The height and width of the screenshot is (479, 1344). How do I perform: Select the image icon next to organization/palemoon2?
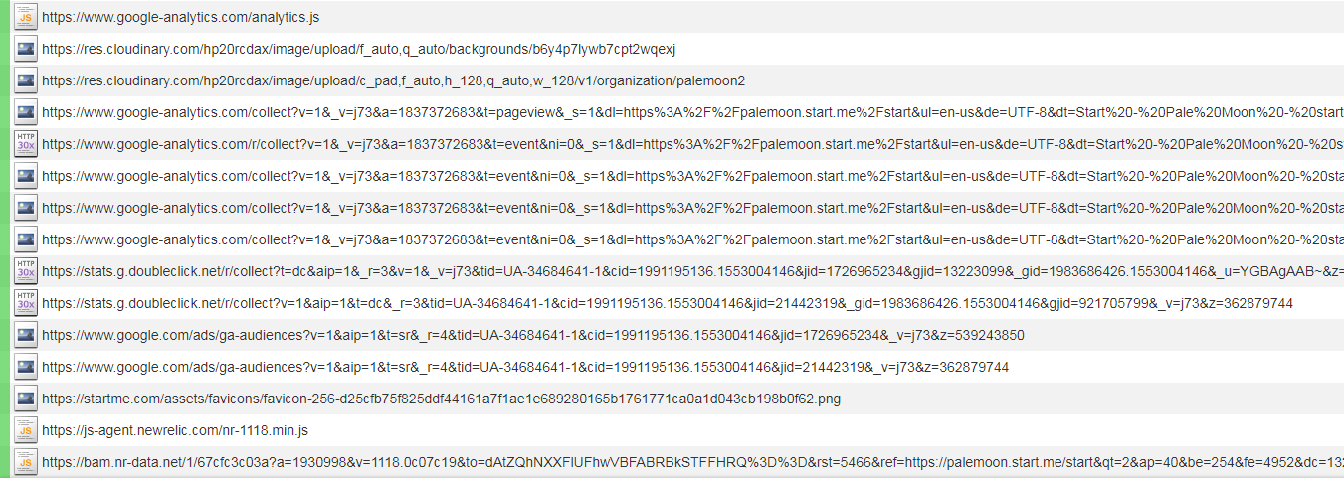click(x=26, y=80)
